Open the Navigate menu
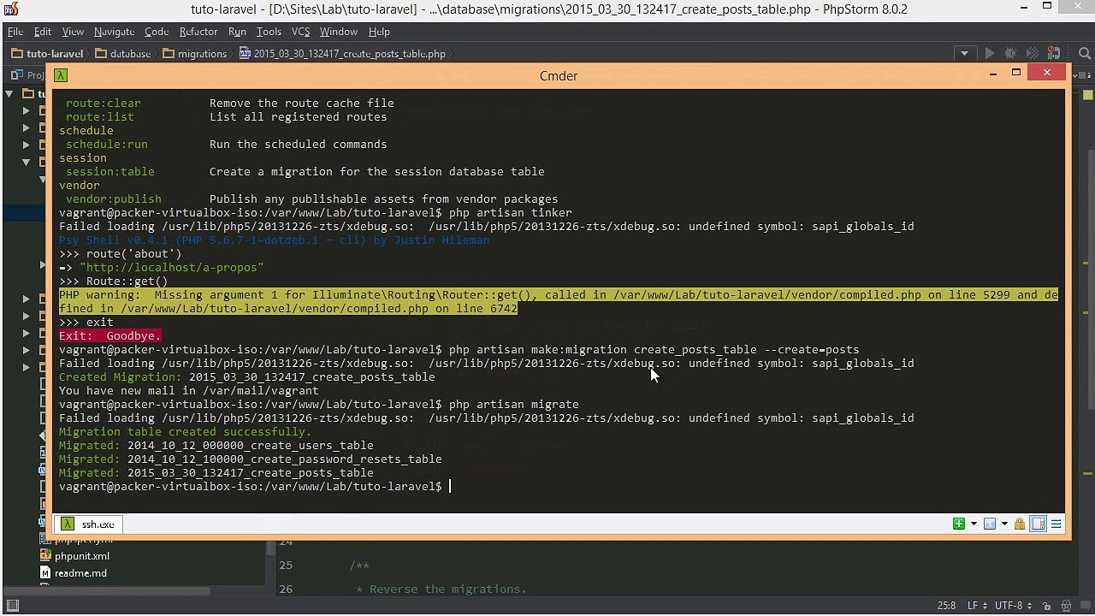The width and height of the screenshot is (1095, 616). (x=114, y=32)
